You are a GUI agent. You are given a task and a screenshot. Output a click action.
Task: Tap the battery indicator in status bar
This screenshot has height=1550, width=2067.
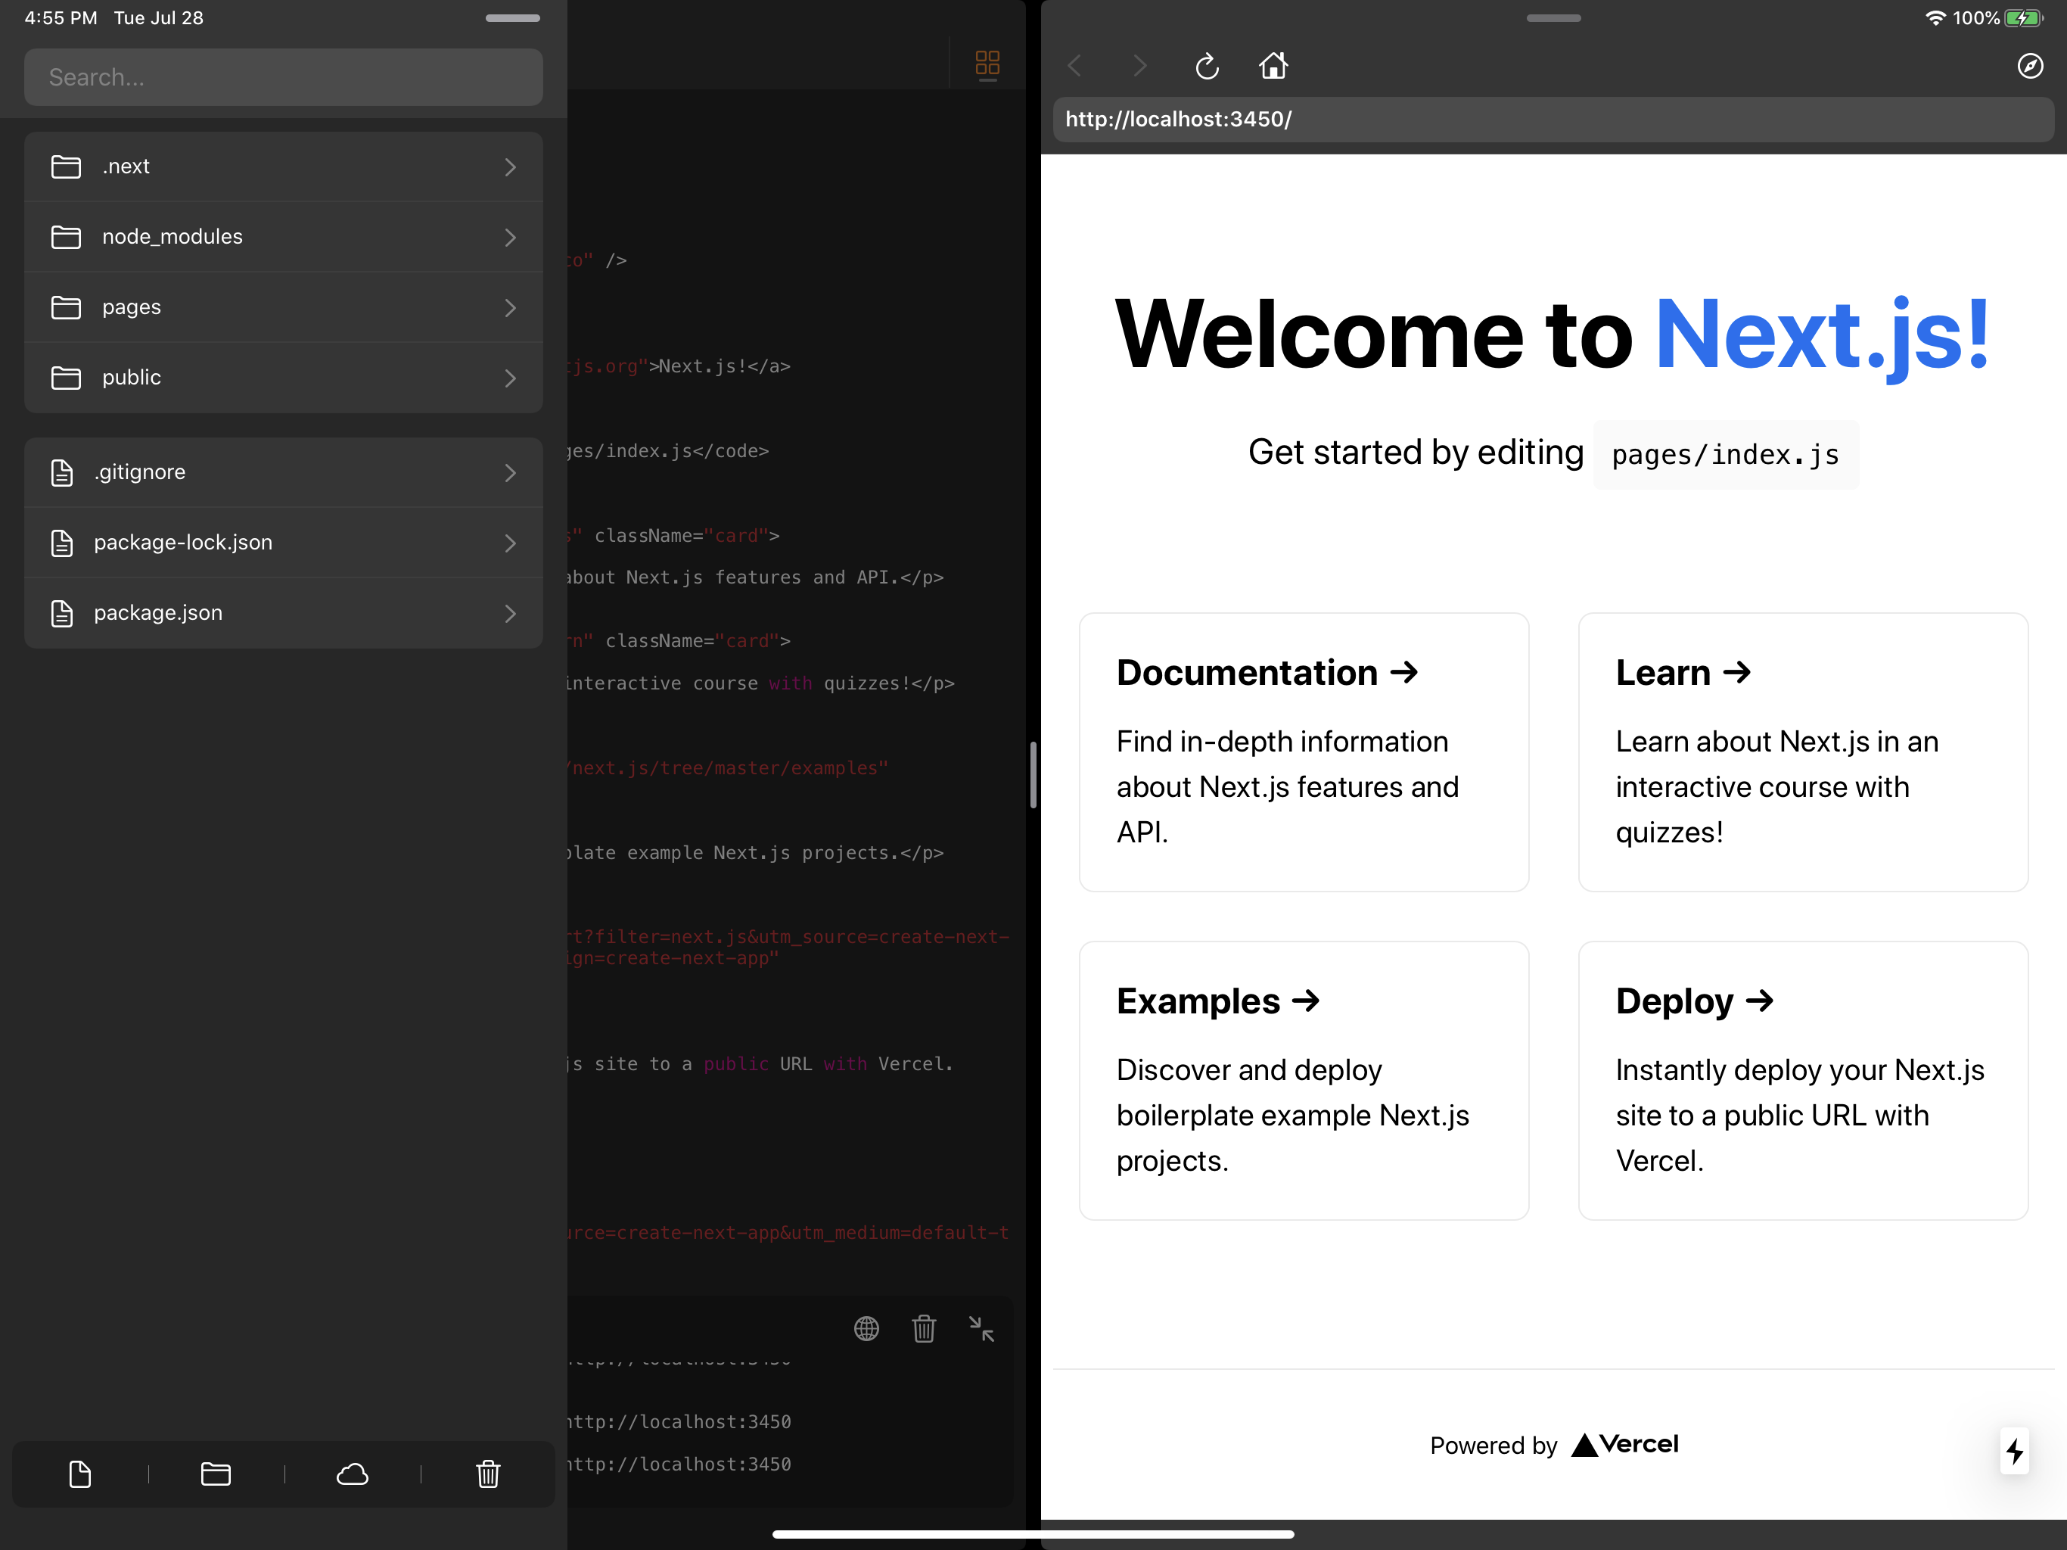pyautogui.click(x=2023, y=17)
